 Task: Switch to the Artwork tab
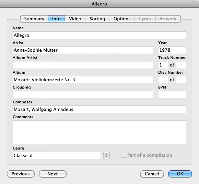click(168, 19)
